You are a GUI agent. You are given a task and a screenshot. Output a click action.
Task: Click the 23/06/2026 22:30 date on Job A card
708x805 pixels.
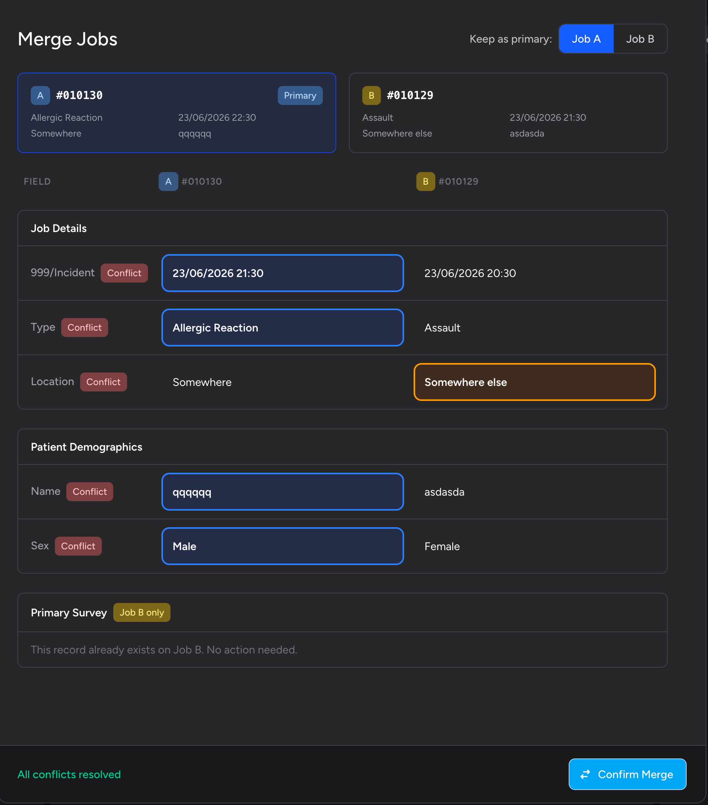click(x=217, y=118)
